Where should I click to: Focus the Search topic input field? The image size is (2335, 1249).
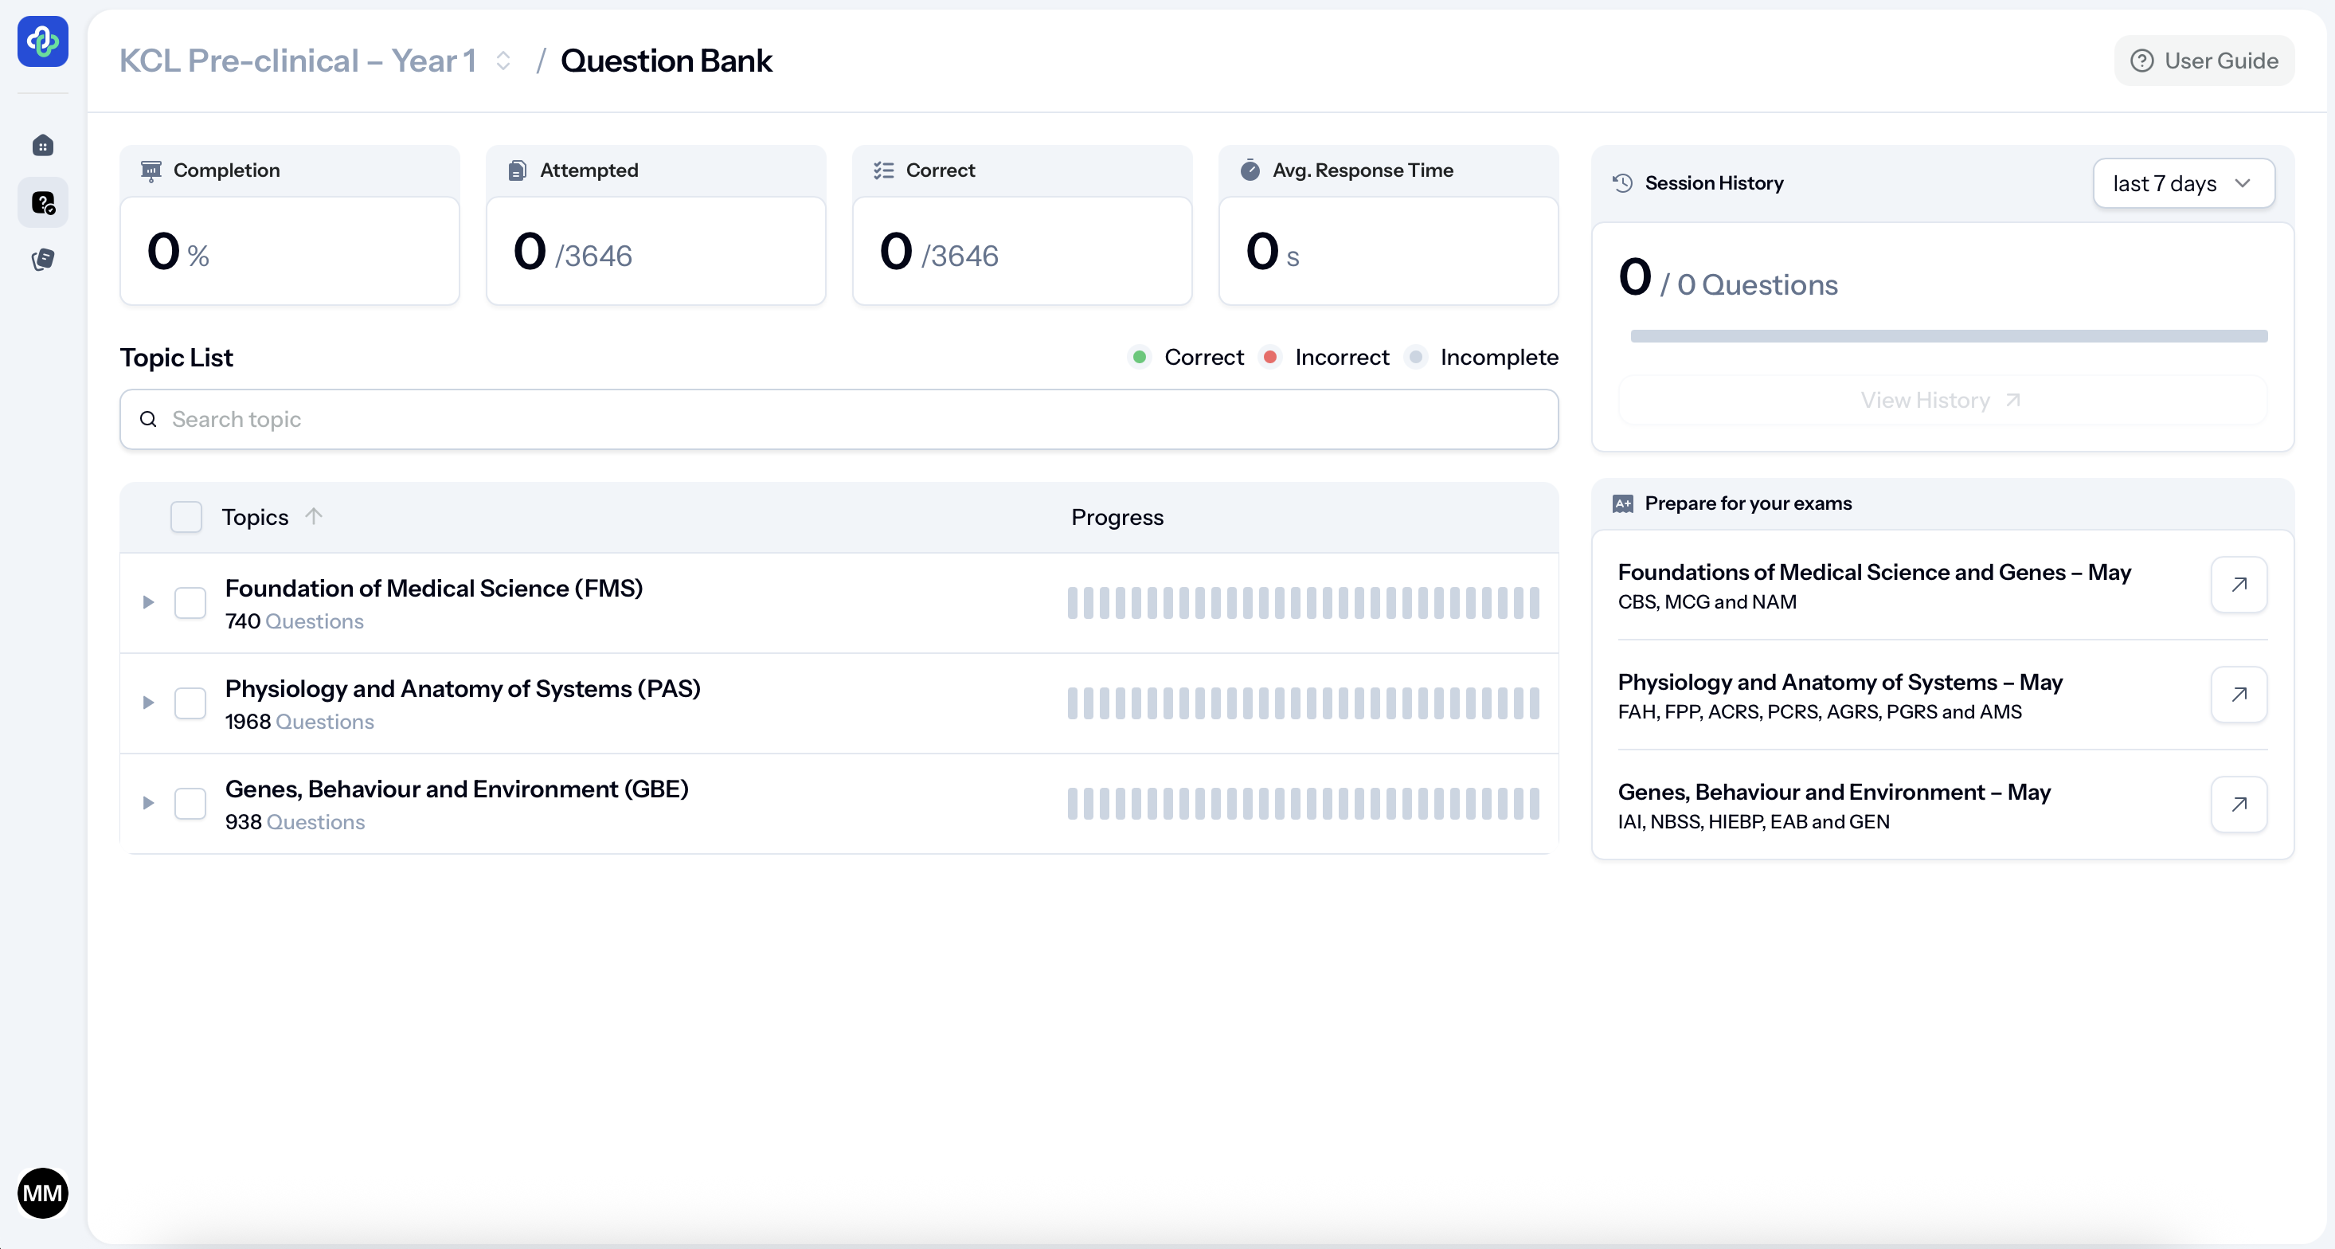pos(839,419)
